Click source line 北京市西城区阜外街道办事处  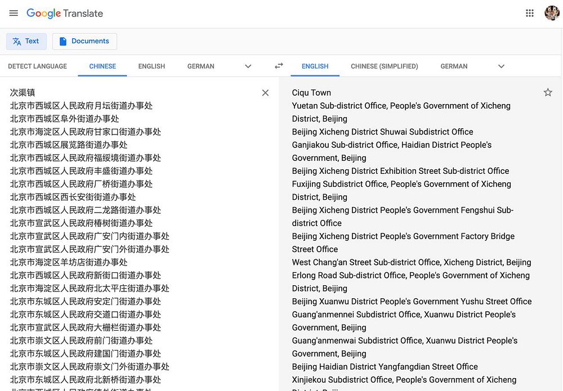tap(64, 119)
